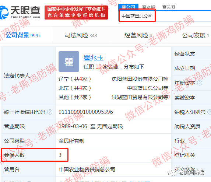The width and height of the screenshot is (211, 182).
Task: Switch to the 查老板 search tab
Action: (148, 7)
